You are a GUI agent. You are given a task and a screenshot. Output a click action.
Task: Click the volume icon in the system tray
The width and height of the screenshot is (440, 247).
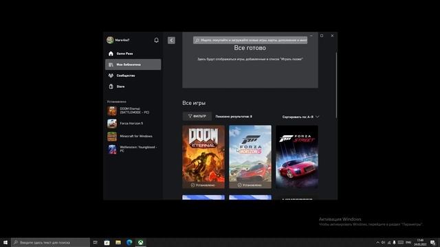pos(383,242)
